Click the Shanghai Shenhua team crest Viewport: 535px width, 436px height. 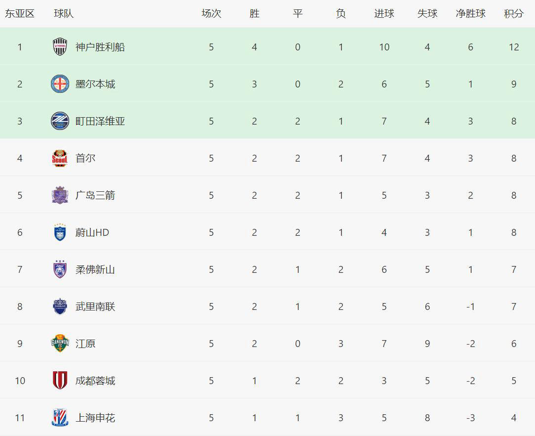pyautogui.click(x=60, y=418)
